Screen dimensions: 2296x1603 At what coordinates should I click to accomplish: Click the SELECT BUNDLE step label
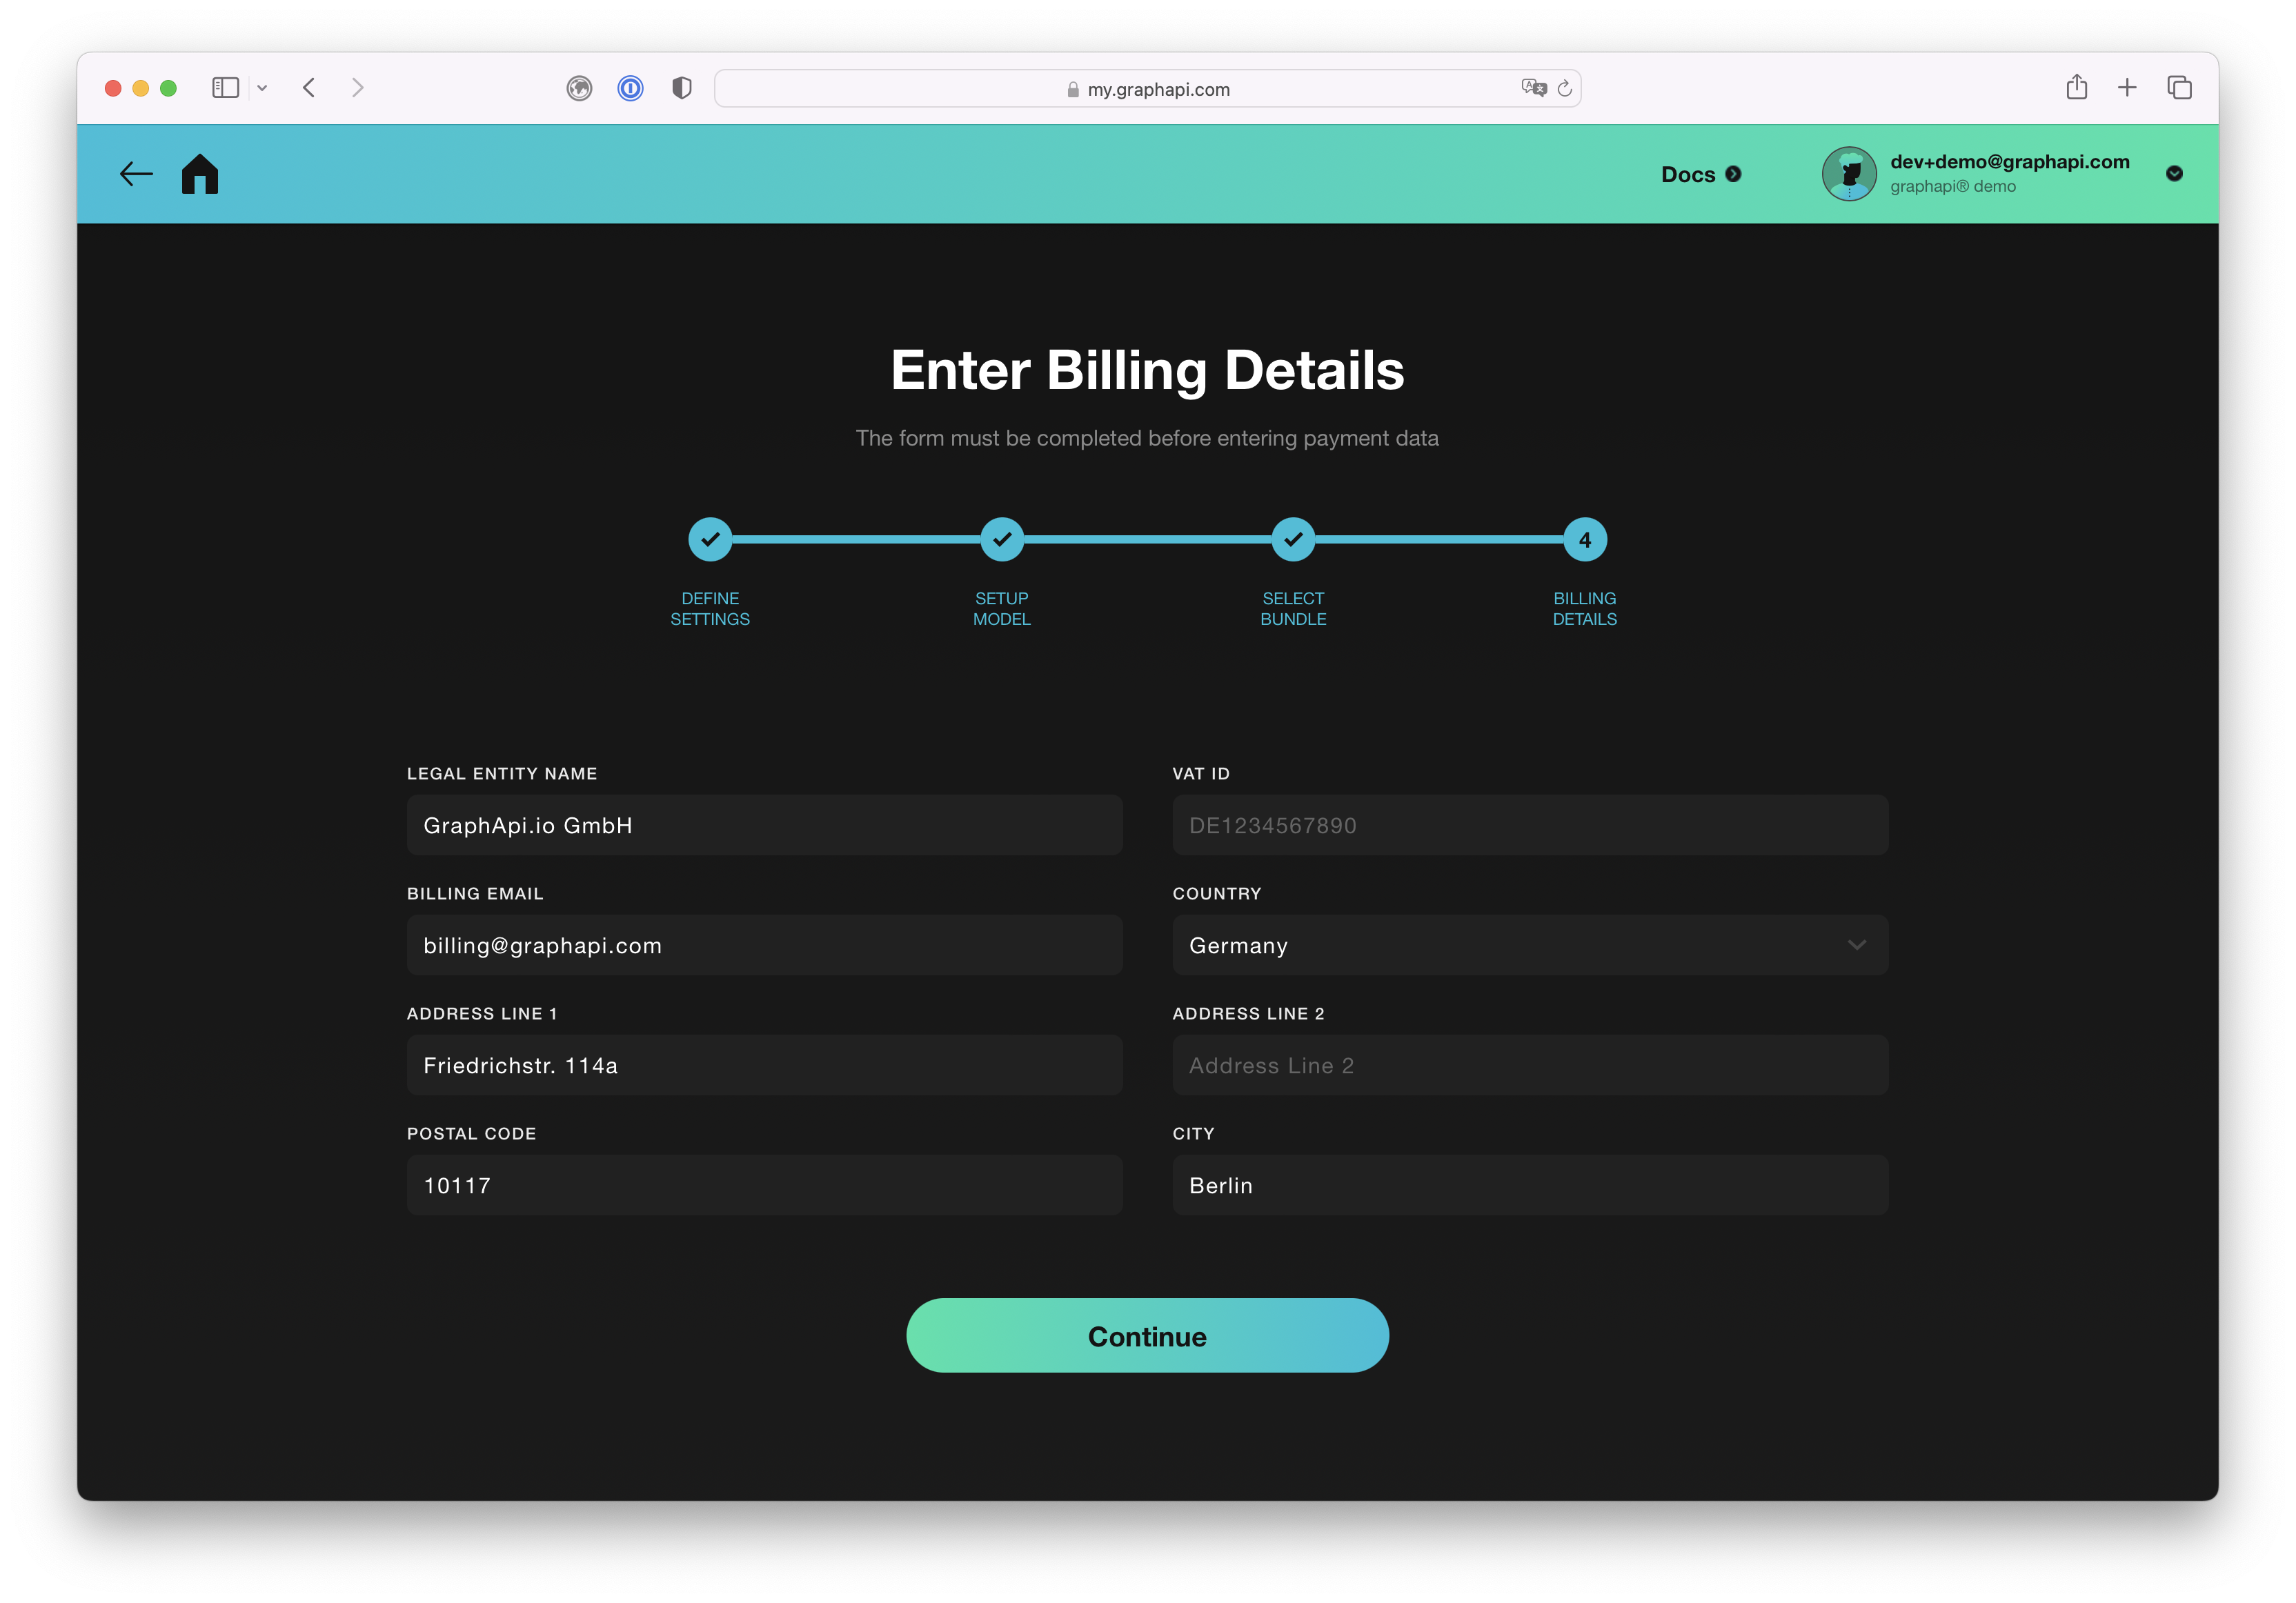1293,609
